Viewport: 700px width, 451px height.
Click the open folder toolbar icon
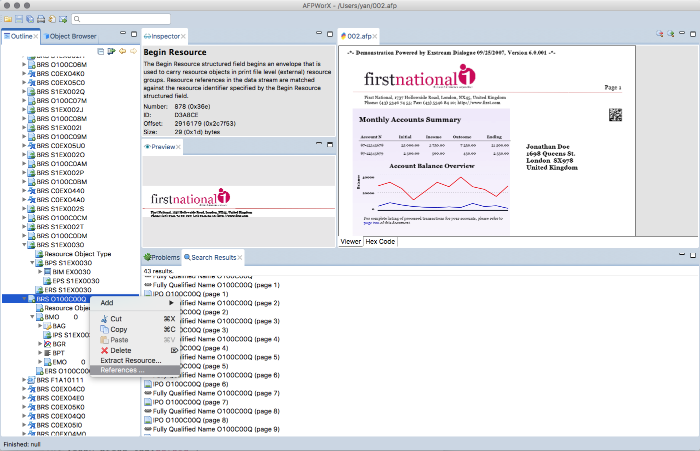pyautogui.click(x=8, y=19)
